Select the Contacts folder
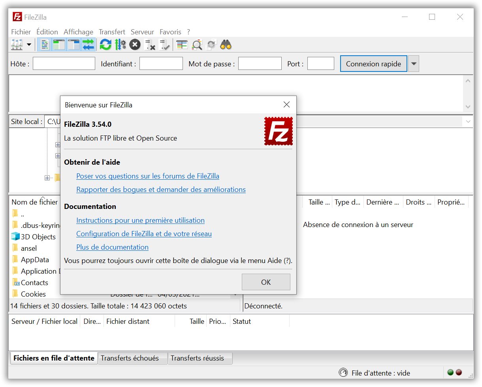Viewport: 482px width, 387px height. 34,283
